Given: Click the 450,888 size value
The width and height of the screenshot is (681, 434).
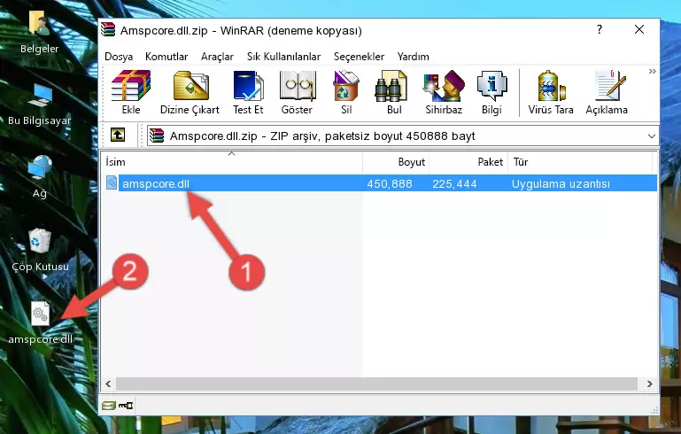Looking at the screenshot, I should (389, 183).
